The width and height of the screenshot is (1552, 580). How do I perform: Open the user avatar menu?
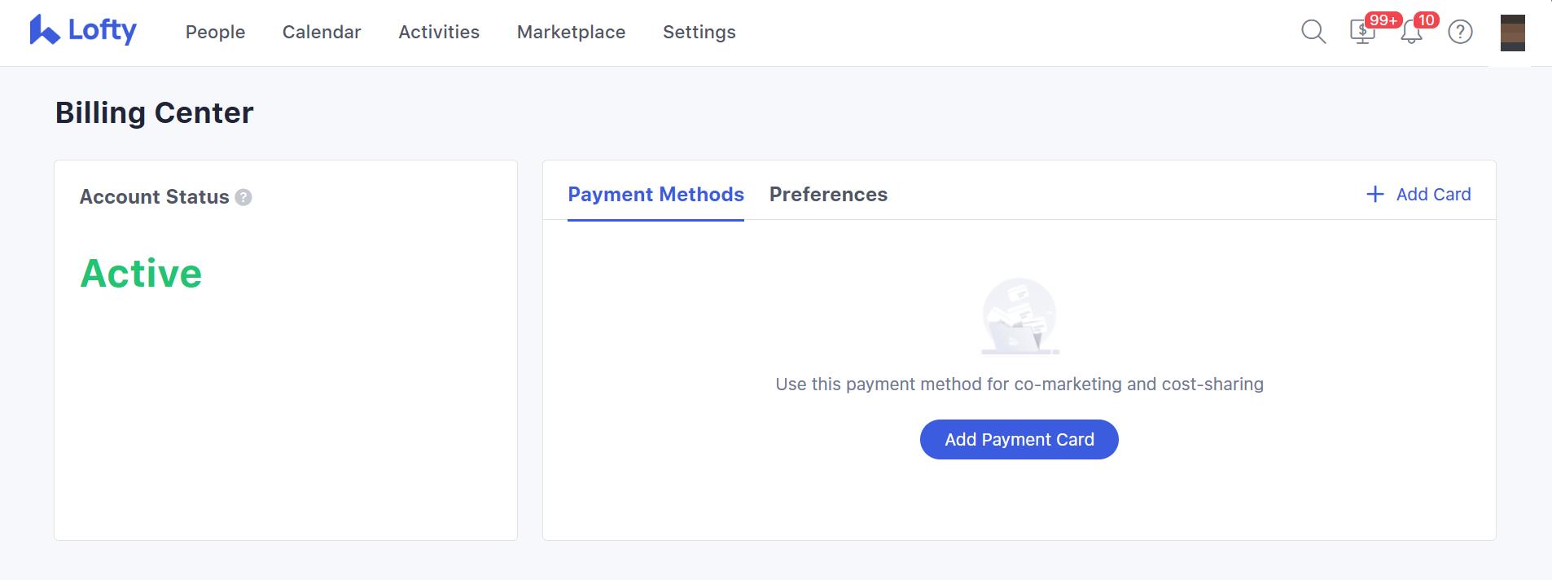coord(1513,33)
